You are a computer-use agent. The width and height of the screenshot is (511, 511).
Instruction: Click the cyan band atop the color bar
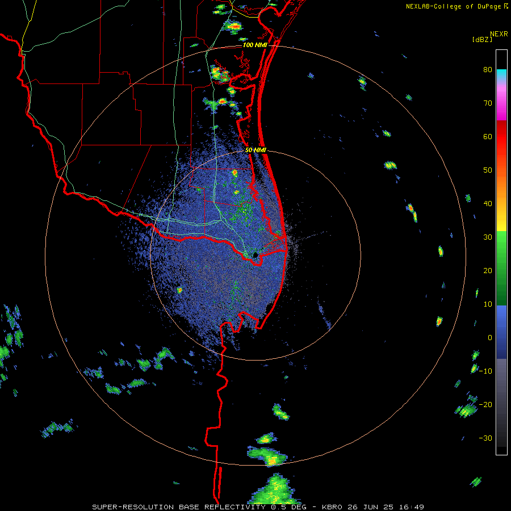coord(501,75)
